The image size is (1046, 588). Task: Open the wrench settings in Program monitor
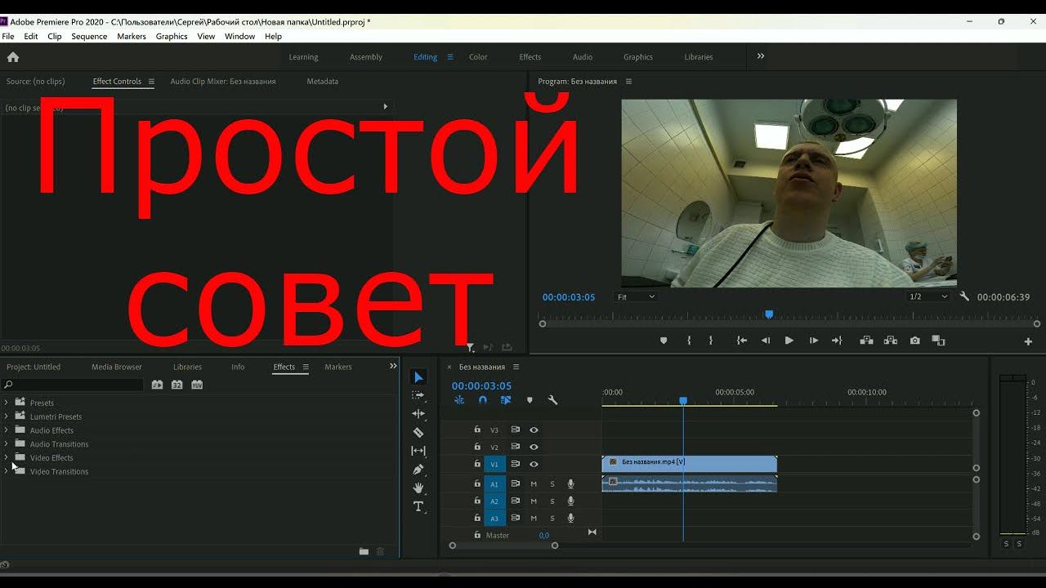964,297
